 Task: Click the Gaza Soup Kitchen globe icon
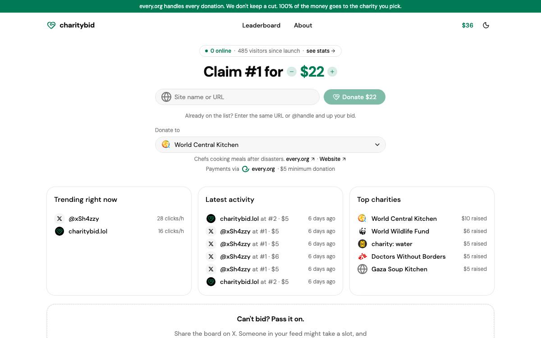tap(362, 269)
